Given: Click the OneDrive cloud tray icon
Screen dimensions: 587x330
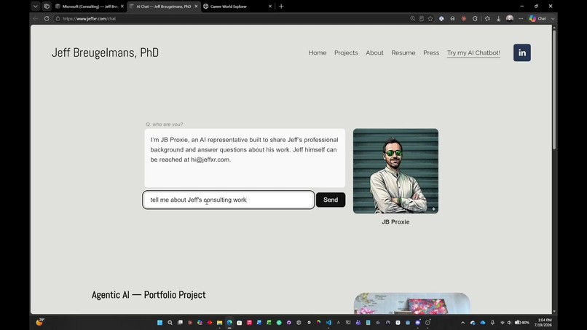Looking at the screenshot, I should click(x=483, y=323).
